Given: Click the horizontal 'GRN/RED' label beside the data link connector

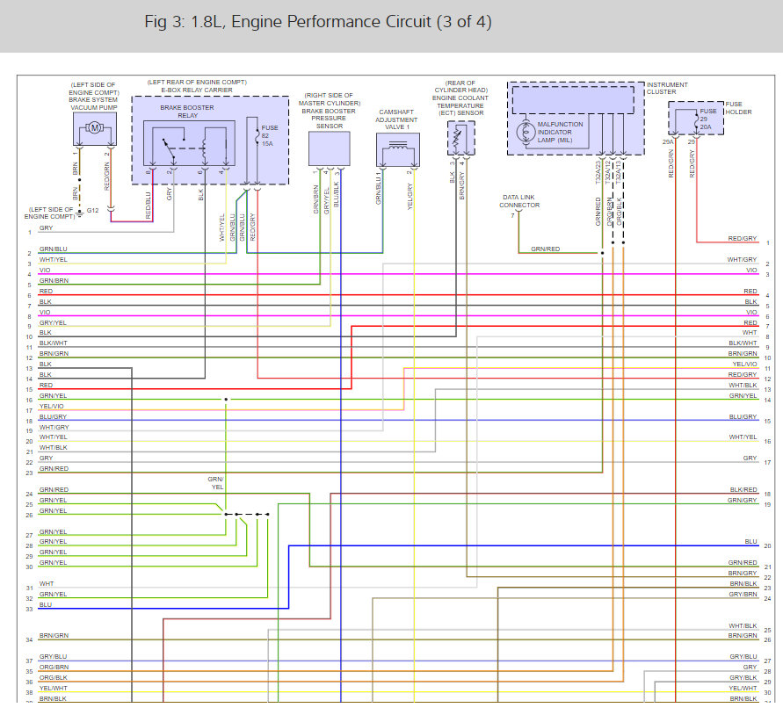Looking at the screenshot, I should pyautogui.click(x=546, y=249).
